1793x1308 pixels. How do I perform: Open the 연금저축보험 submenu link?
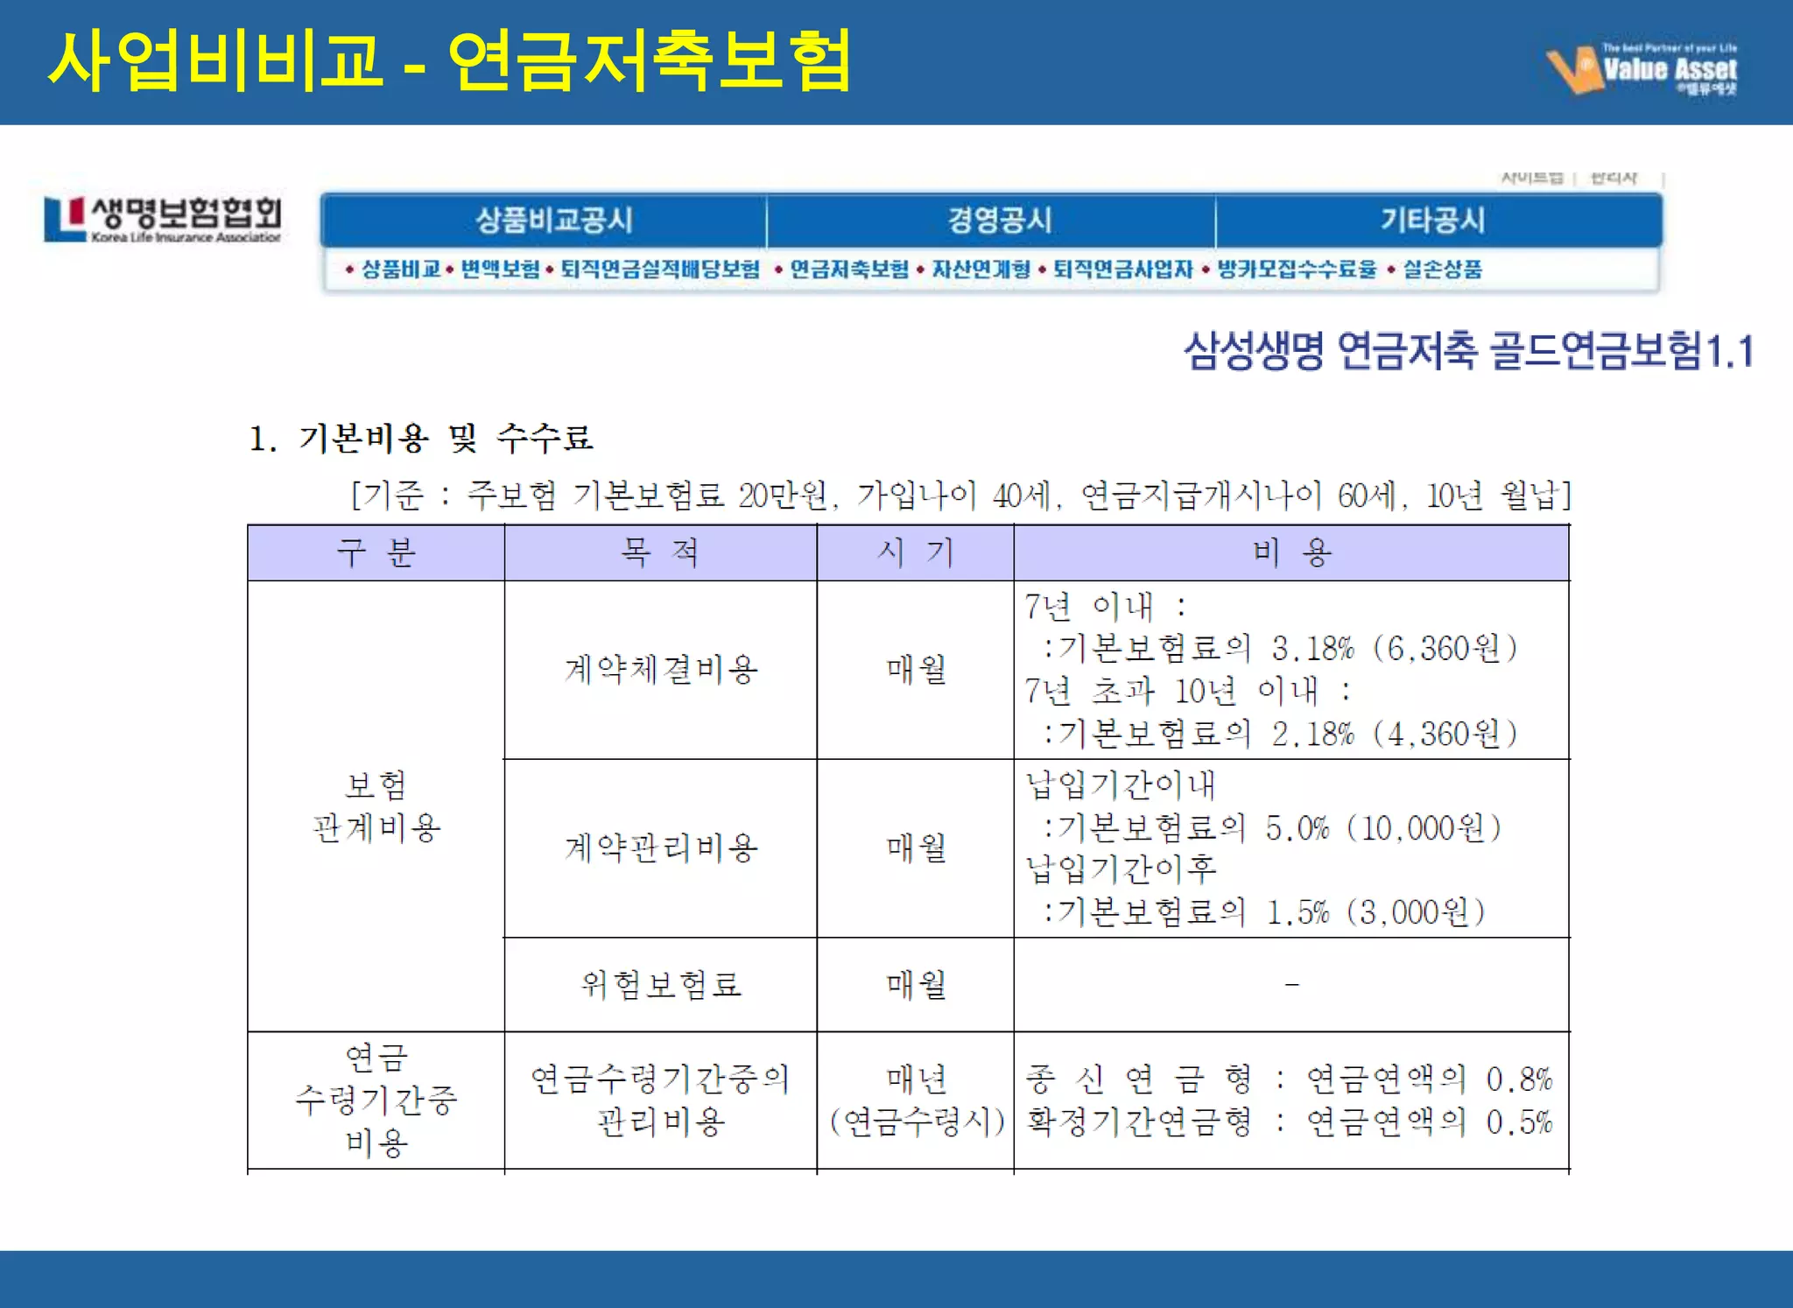(x=849, y=269)
